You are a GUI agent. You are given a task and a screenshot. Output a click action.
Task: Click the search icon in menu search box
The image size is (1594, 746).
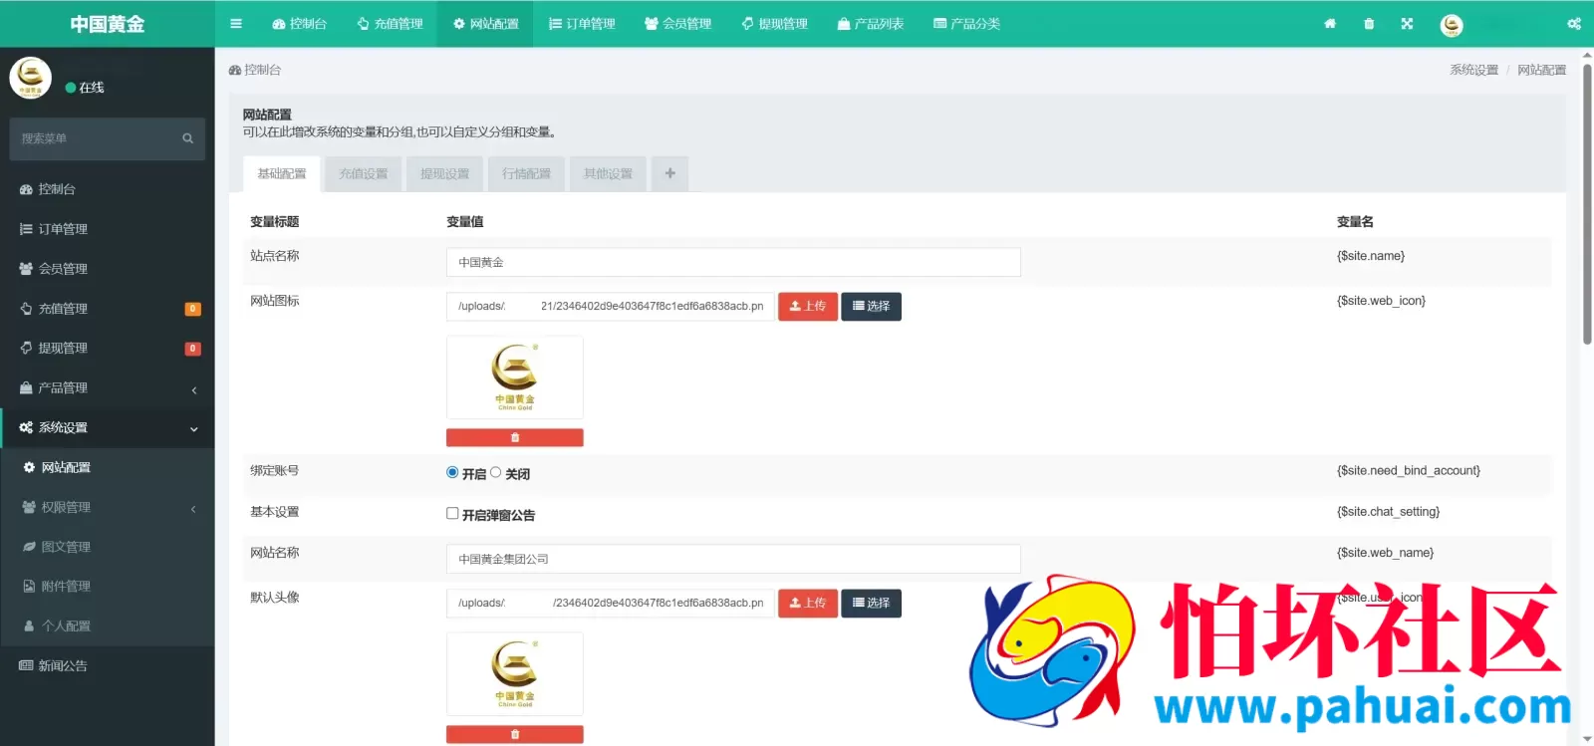[187, 138]
